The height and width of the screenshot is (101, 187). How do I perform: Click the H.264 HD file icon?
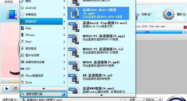tap(74, 13)
